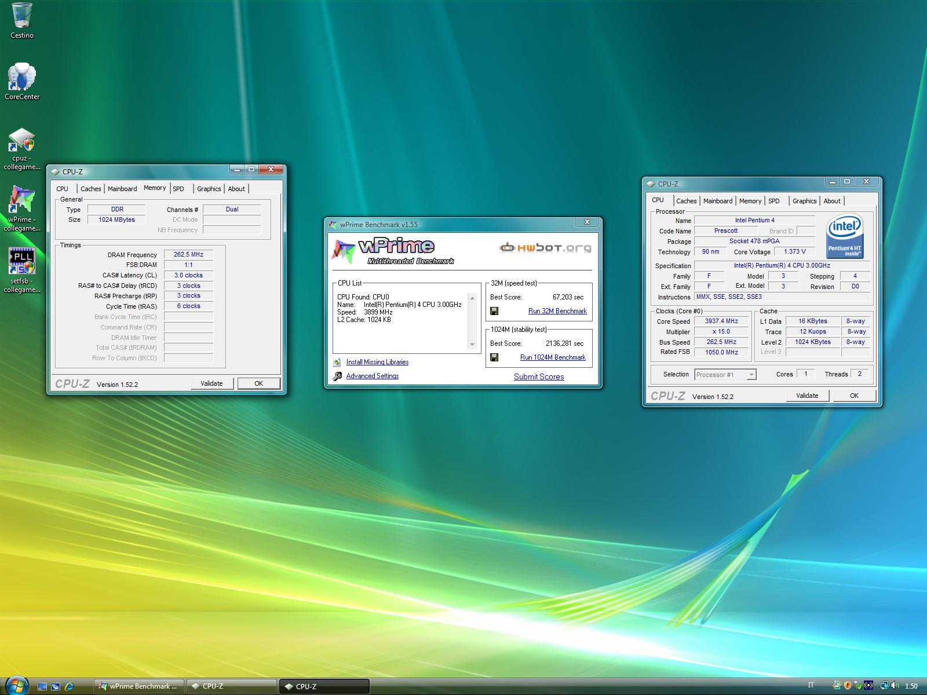This screenshot has width=927, height=695.
Task: Click Submit Scores in wPrime
Action: (539, 376)
